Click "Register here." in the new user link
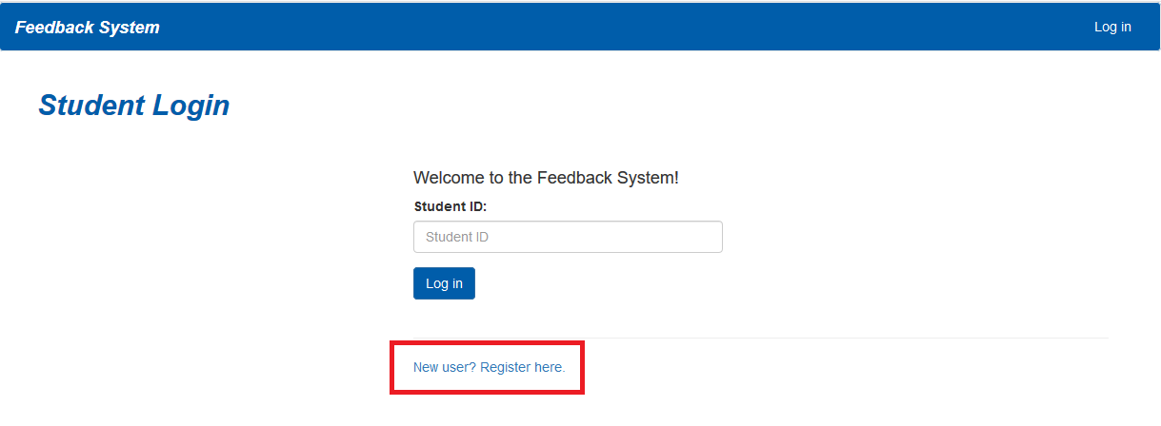This screenshot has height=426, width=1161. 522,367
